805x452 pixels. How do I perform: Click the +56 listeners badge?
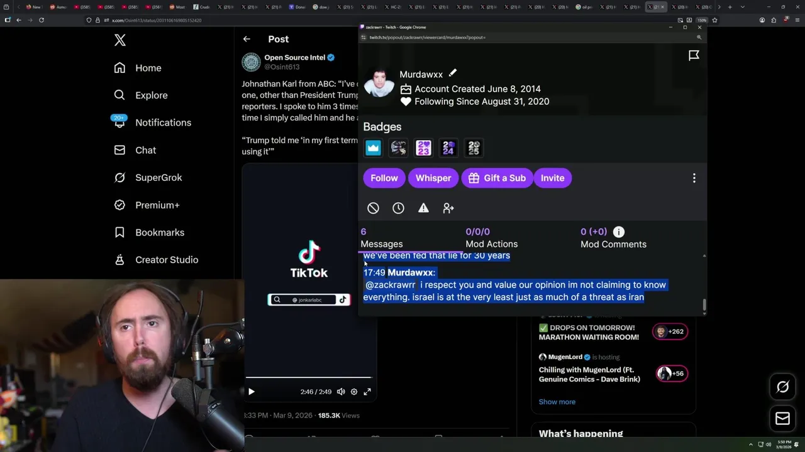(x=672, y=374)
